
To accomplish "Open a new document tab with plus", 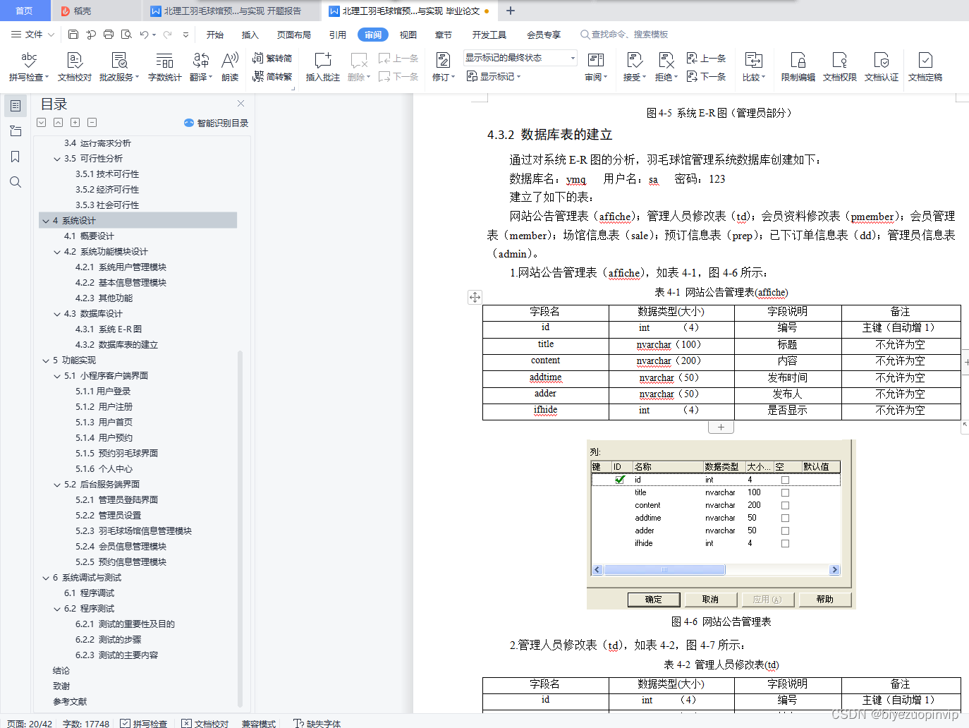I will tap(511, 11).
